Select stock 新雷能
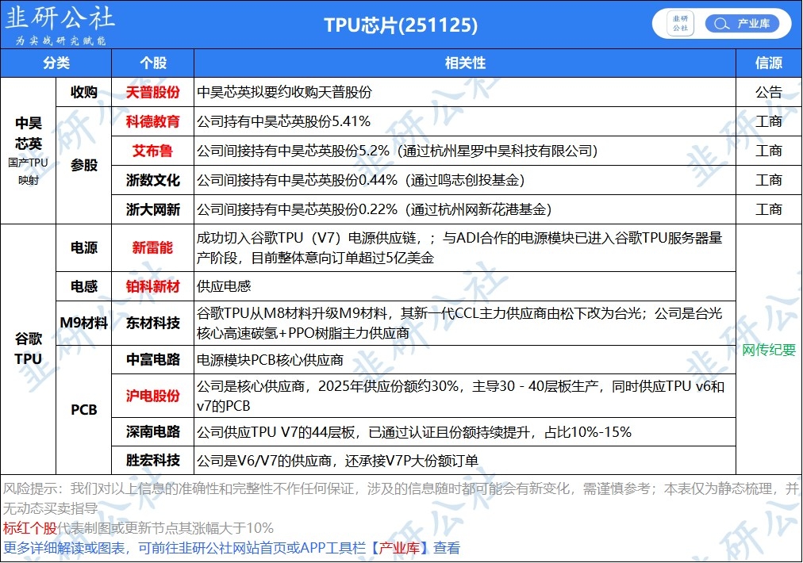This screenshot has width=803, height=563. coord(152,247)
